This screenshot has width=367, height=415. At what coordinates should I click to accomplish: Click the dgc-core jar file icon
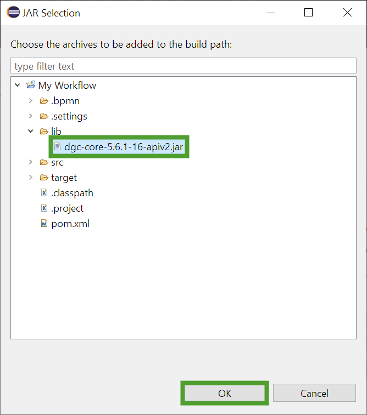coord(57,147)
